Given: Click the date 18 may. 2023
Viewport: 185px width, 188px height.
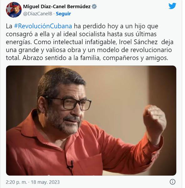Looking at the screenshot, I should 45,182.
